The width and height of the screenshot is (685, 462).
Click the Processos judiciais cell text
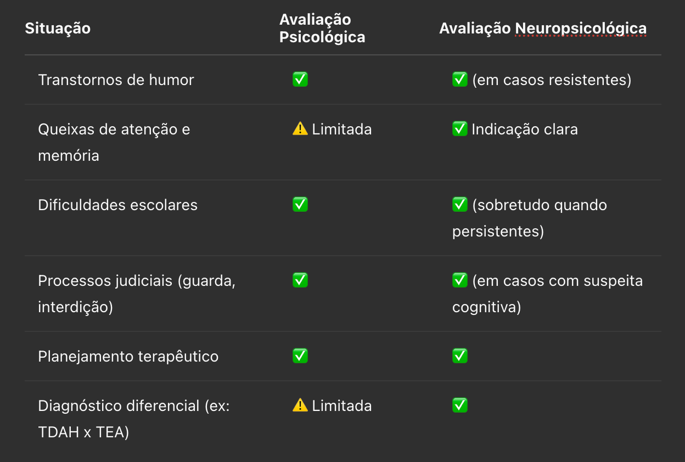(x=137, y=294)
